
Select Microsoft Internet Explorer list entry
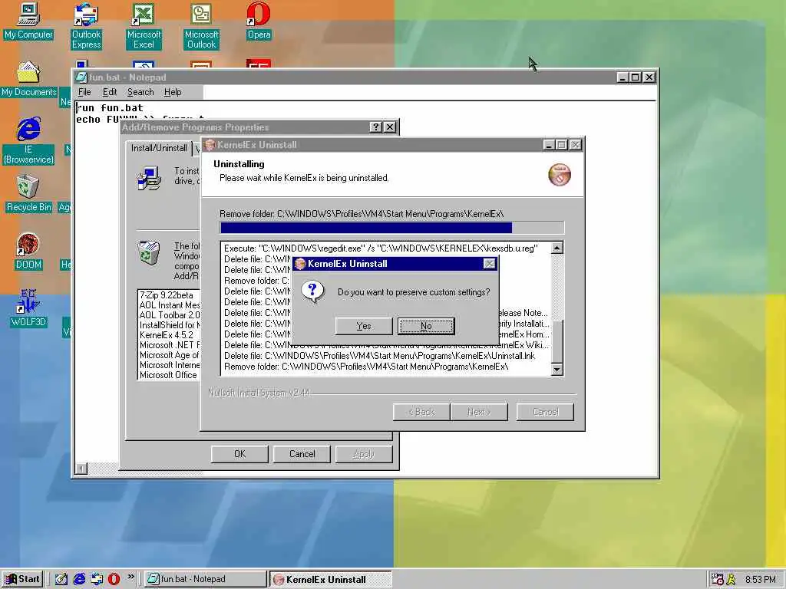tap(169, 365)
